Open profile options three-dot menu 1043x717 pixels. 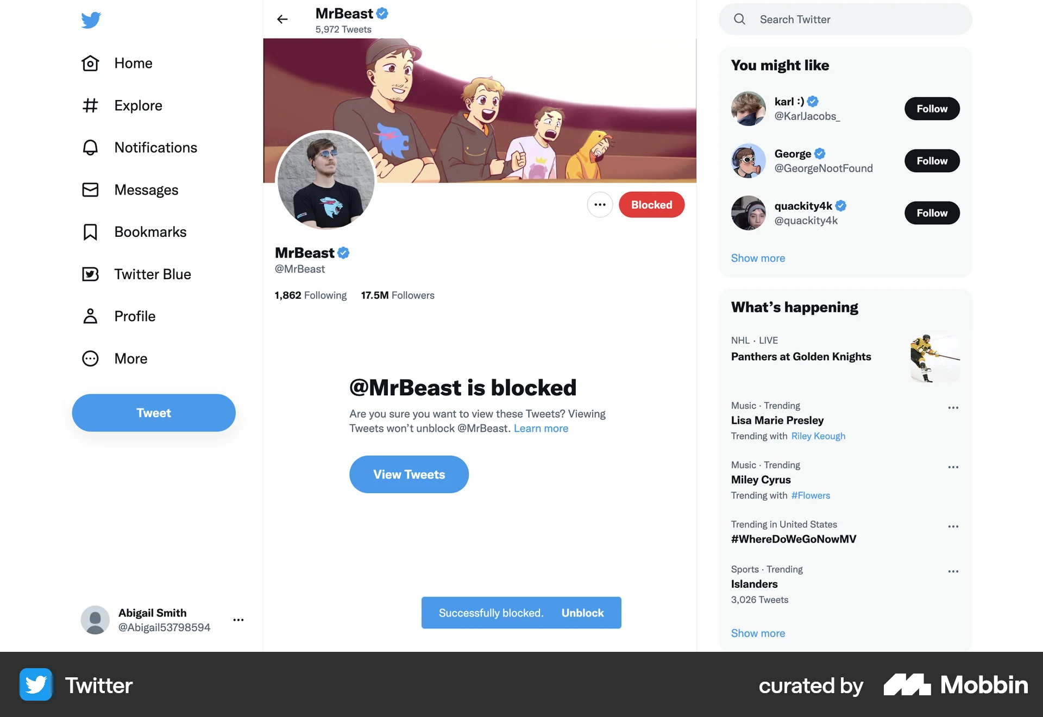600,205
